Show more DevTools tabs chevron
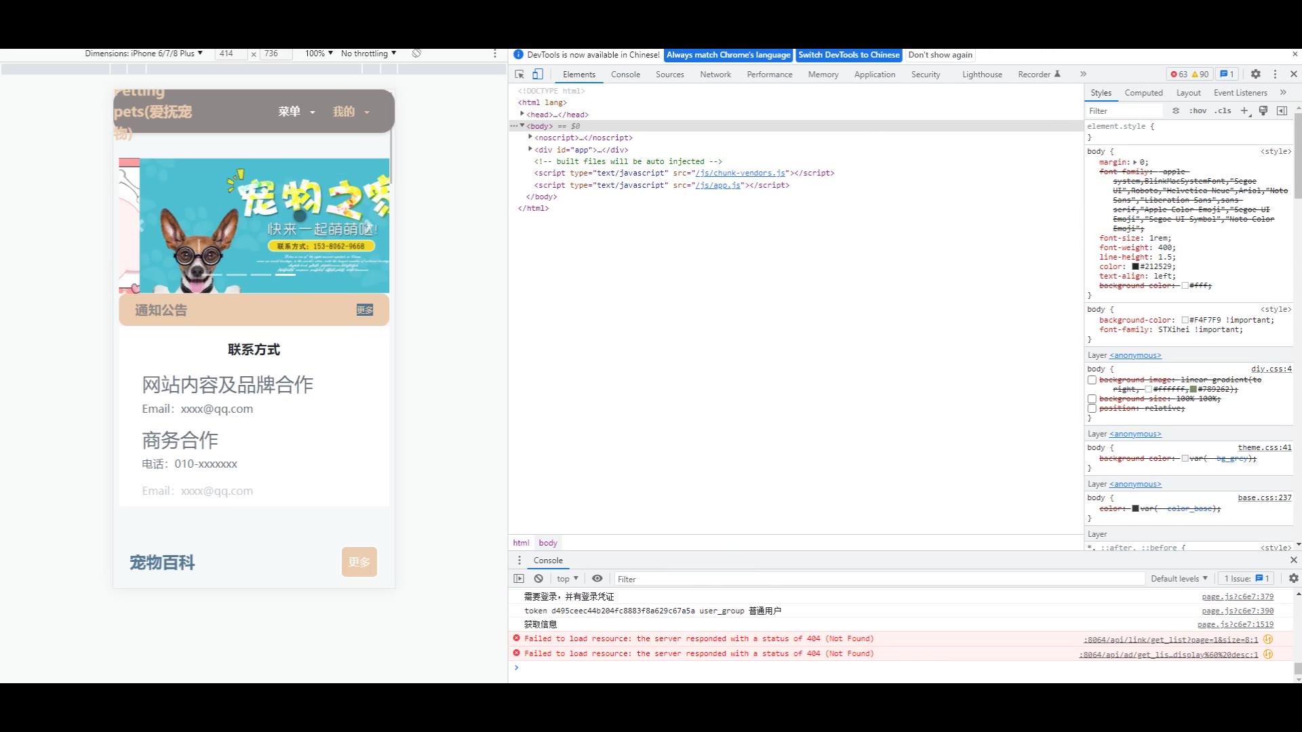Viewport: 1302px width, 732px height. [1083, 74]
